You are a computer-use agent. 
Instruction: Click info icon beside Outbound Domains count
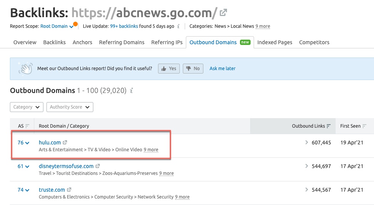click(x=131, y=90)
